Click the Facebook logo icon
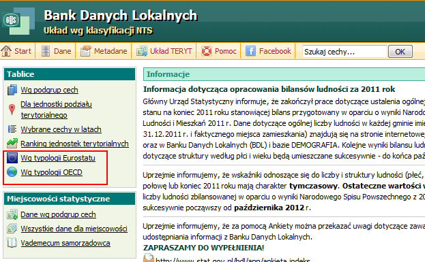Viewport: 425px width, 262px height. 251,51
